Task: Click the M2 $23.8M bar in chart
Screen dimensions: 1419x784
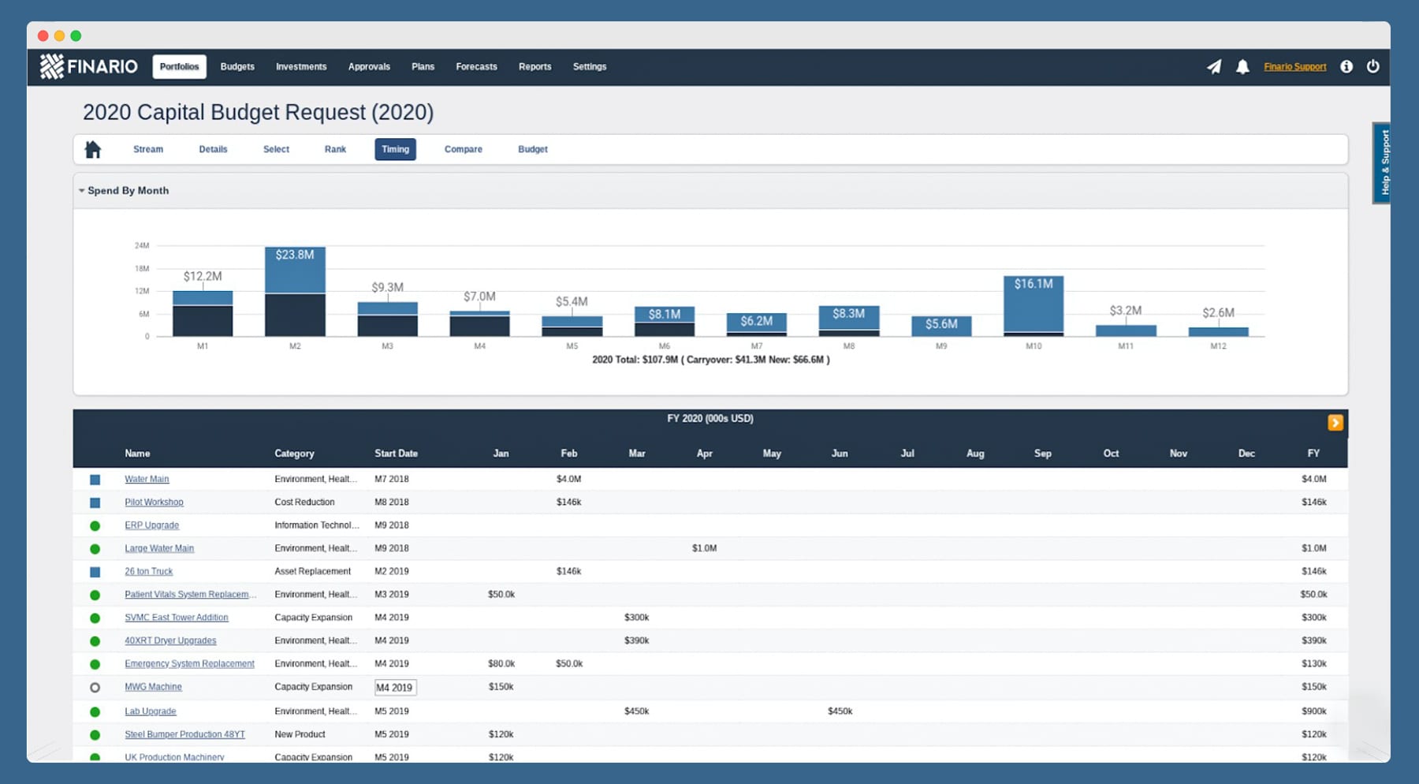Action: coord(295,292)
